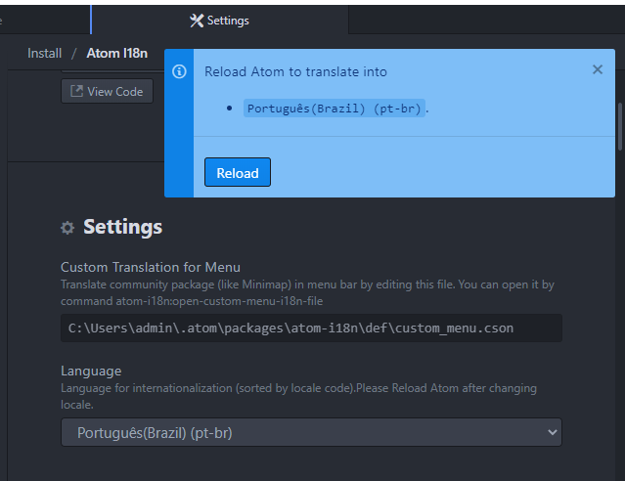
Task: Click the gear icon beside Settings heading
Action: pyautogui.click(x=67, y=228)
